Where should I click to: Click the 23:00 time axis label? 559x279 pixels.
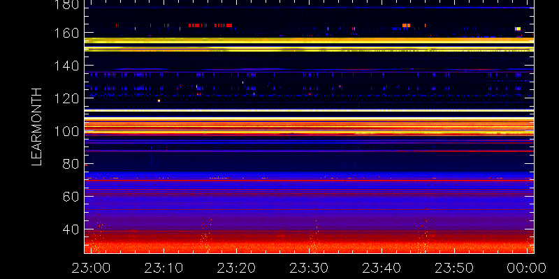(x=91, y=268)
